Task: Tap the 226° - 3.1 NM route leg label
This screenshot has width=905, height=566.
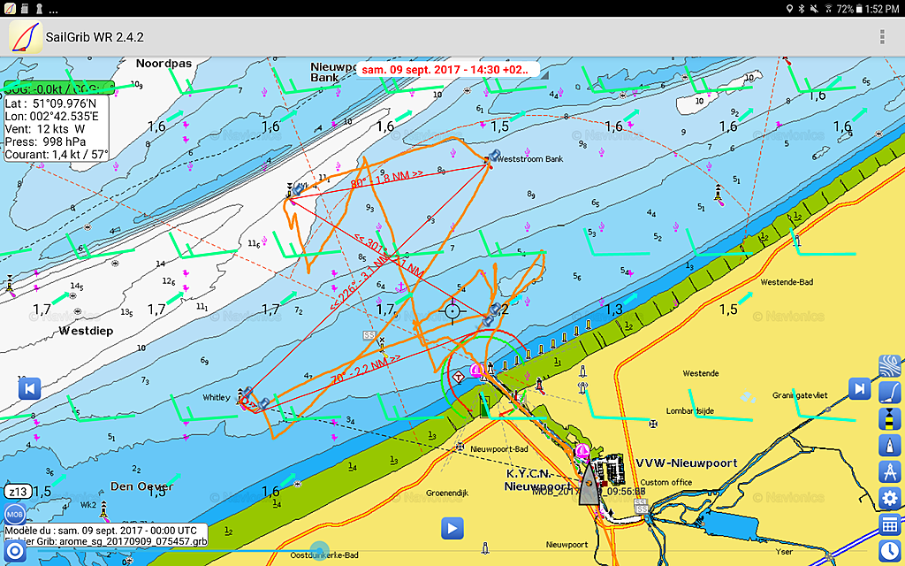Action: 359,280
